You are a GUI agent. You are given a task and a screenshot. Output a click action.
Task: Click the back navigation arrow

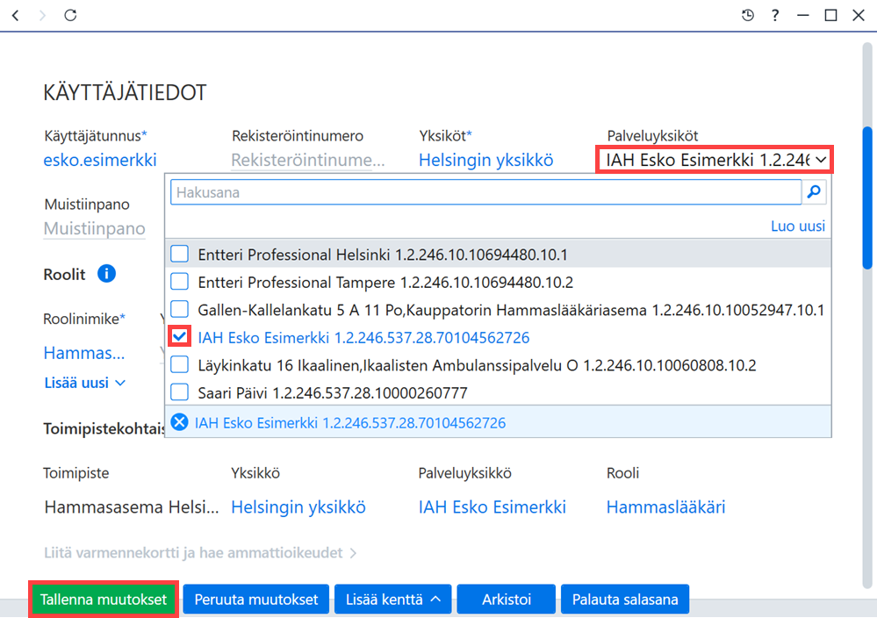[x=16, y=15]
